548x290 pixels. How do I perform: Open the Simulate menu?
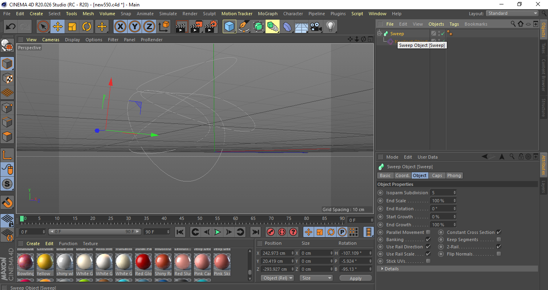pos(168,14)
